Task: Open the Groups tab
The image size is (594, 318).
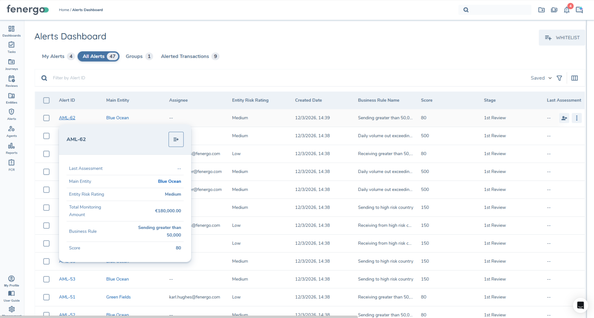Action: point(139,56)
